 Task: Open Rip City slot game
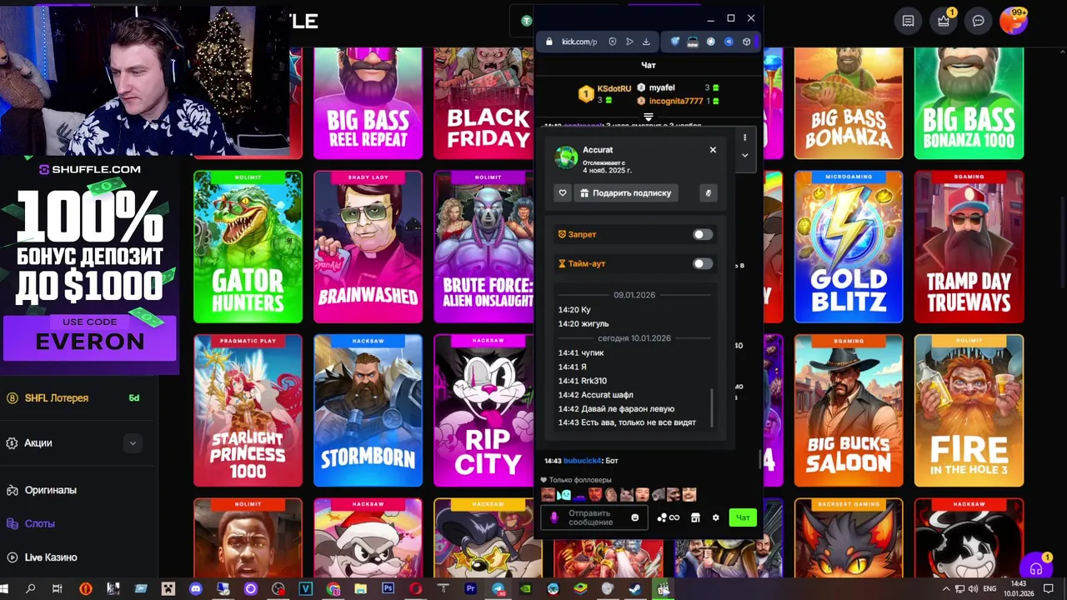[x=483, y=410]
